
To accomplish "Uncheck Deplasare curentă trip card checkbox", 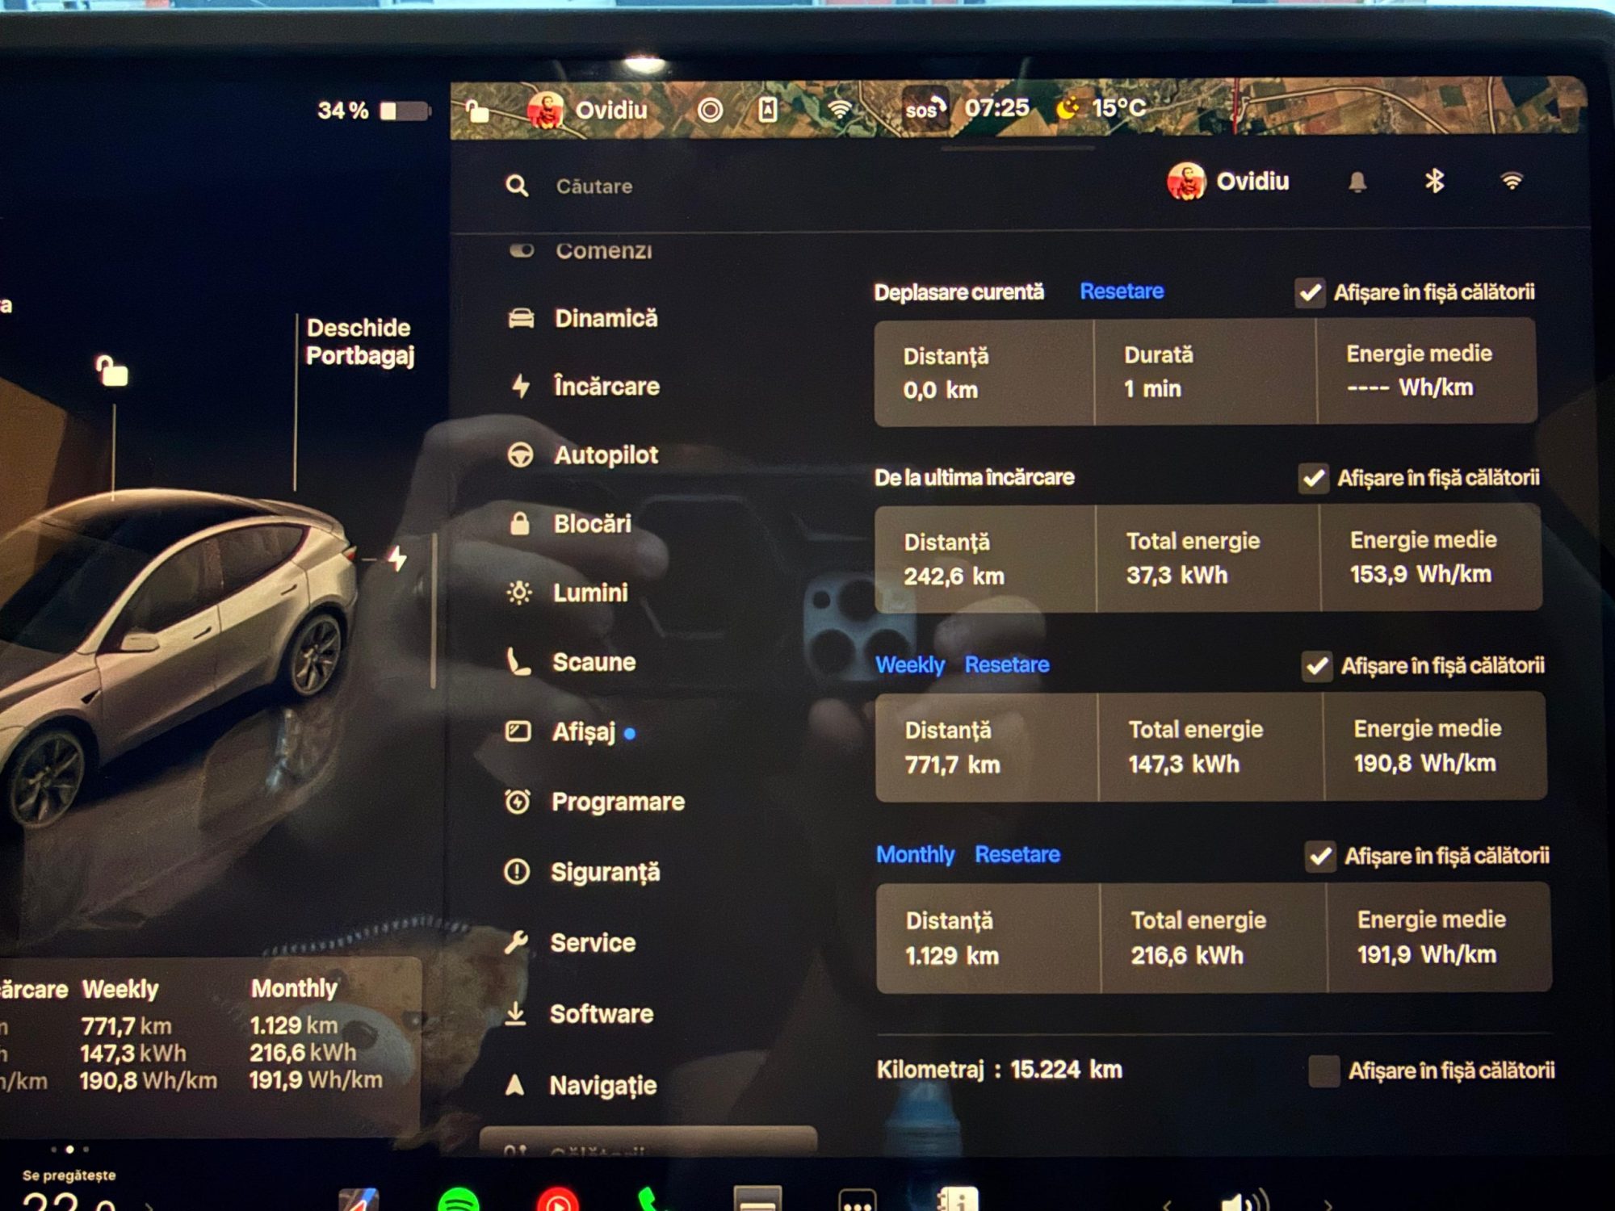I will coord(1310,292).
